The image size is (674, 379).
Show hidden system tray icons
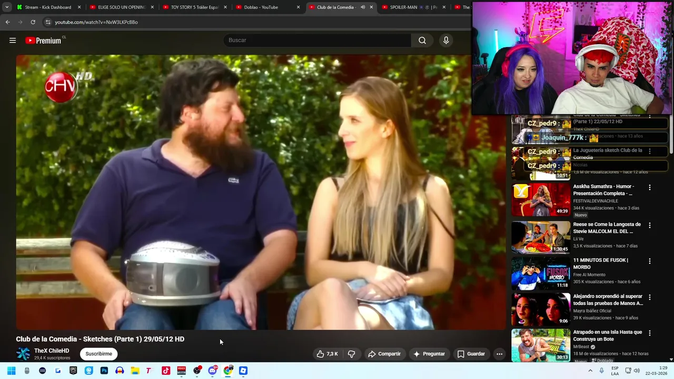[590, 371]
